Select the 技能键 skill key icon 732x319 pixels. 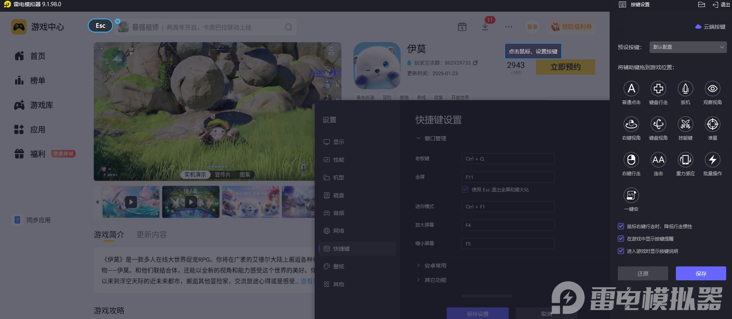coord(685,125)
